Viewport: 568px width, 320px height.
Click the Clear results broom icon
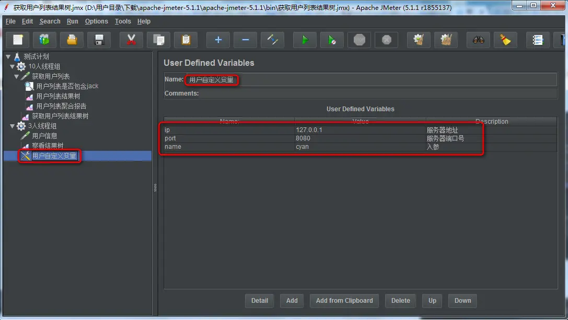(x=419, y=40)
